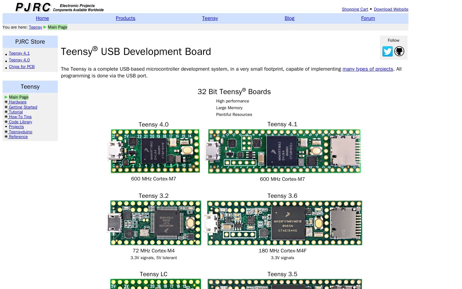Image resolution: width=462 pixels, height=289 pixels.
Task: Open the Tutorial sidebar link
Action: pos(16,112)
